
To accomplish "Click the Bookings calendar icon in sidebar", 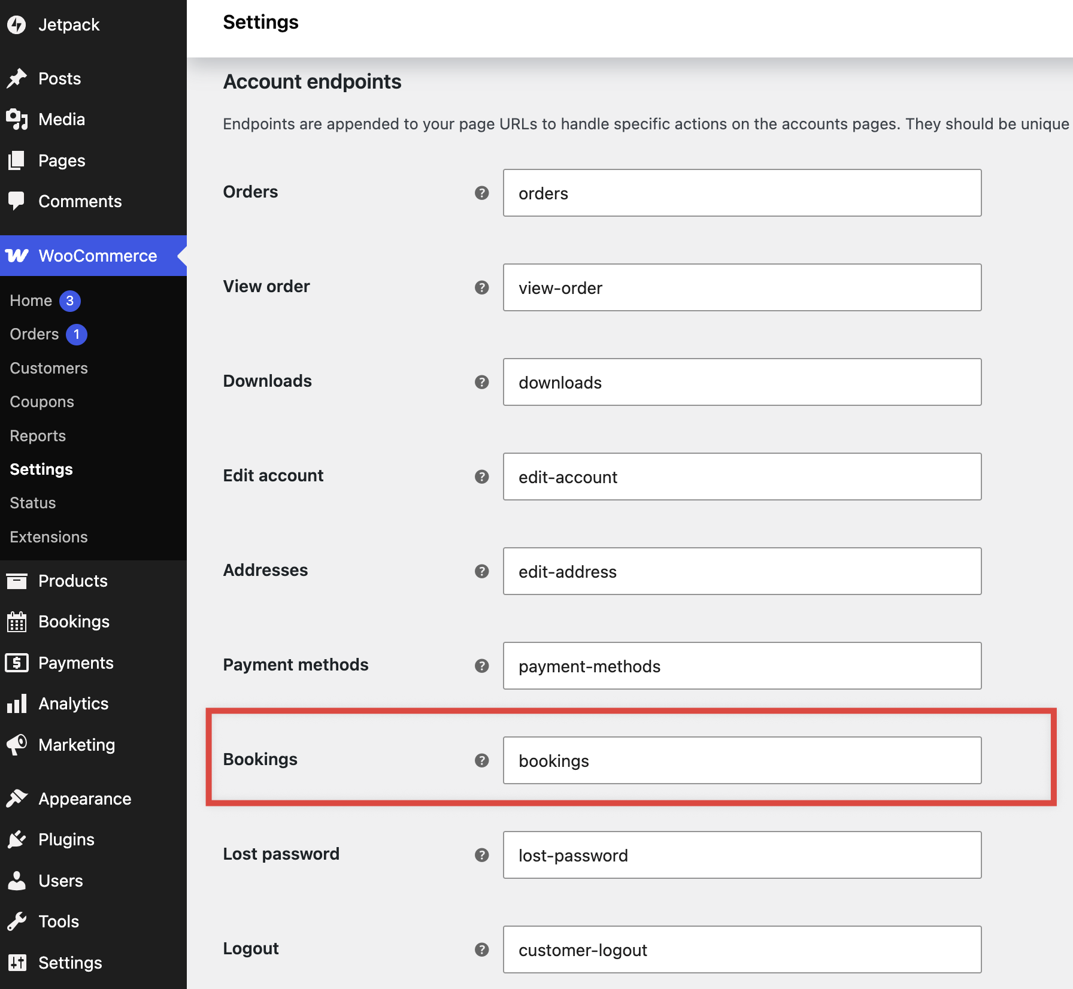I will click(17, 621).
